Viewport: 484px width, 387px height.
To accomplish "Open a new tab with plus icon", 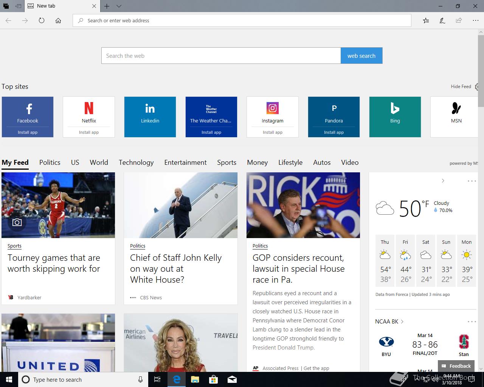I will tap(107, 6).
